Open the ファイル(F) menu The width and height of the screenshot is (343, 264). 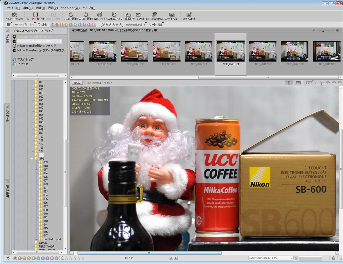click(13, 8)
